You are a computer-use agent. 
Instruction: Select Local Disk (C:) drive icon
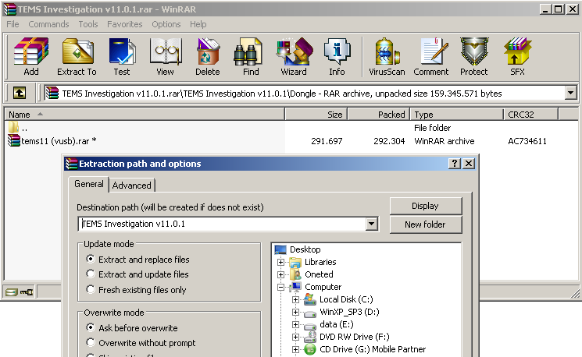pos(310,299)
